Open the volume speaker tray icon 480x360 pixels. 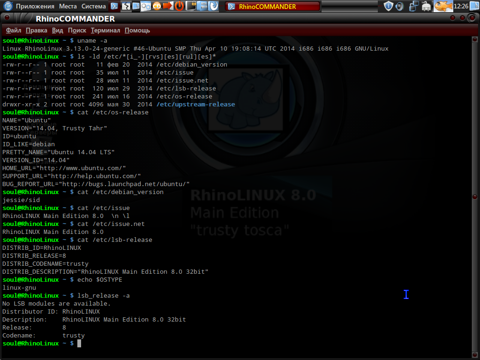(x=399, y=6)
